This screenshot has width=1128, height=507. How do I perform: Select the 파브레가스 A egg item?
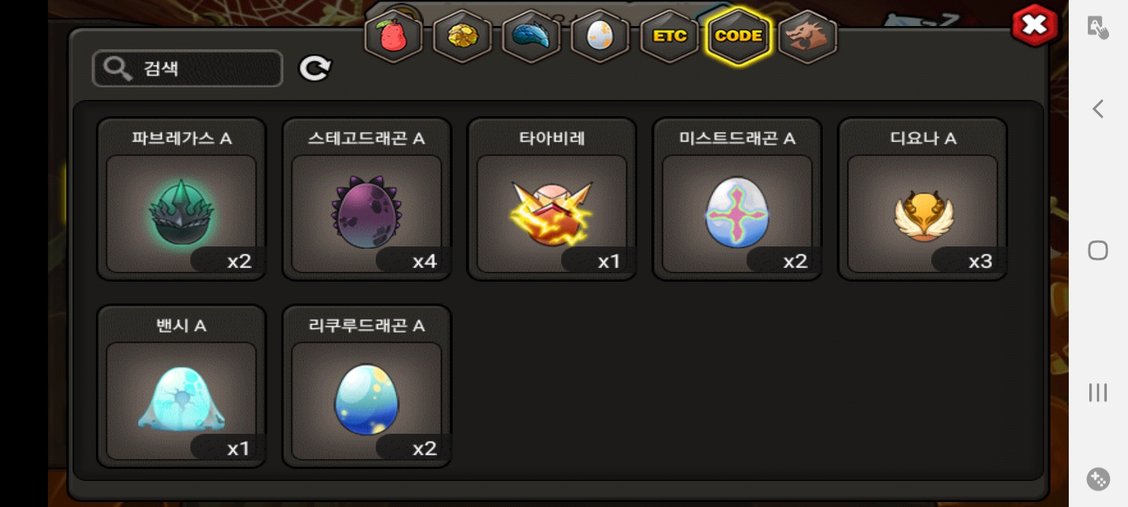click(181, 199)
